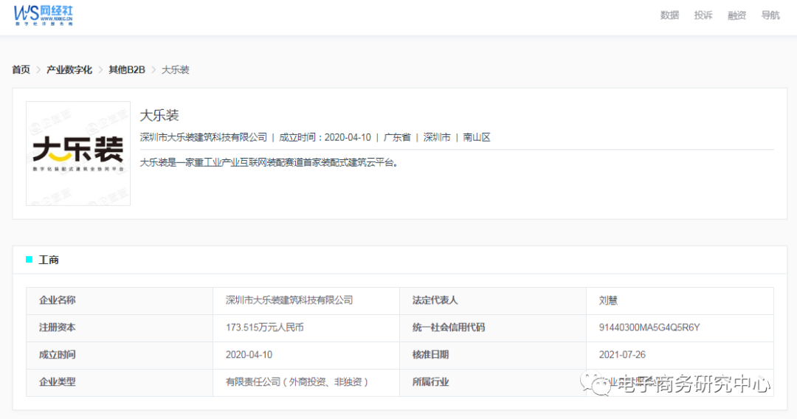Screen dimensions: 797x419
Task: Select credit code 91440300MA5G4Q5R6Y
Action: (649, 328)
